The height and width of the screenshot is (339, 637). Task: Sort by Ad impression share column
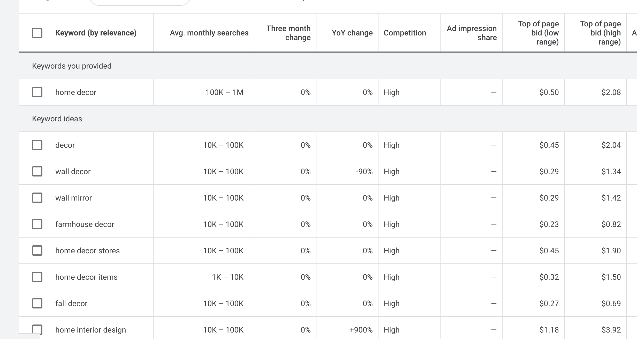tap(472, 33)
